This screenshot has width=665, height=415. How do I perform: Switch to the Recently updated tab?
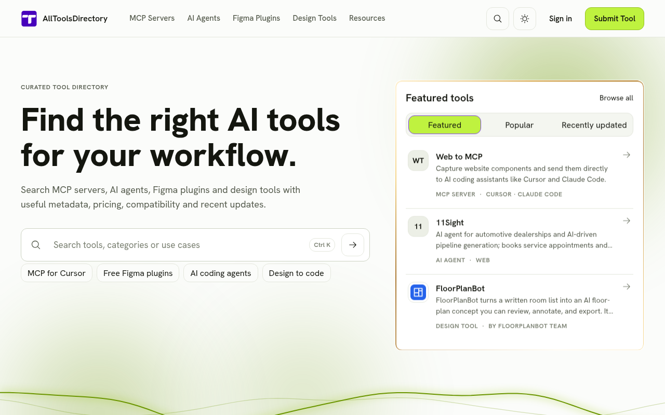[x=594, y=125]
